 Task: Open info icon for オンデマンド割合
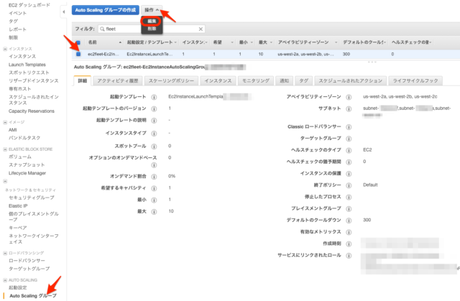pos(154,177)
